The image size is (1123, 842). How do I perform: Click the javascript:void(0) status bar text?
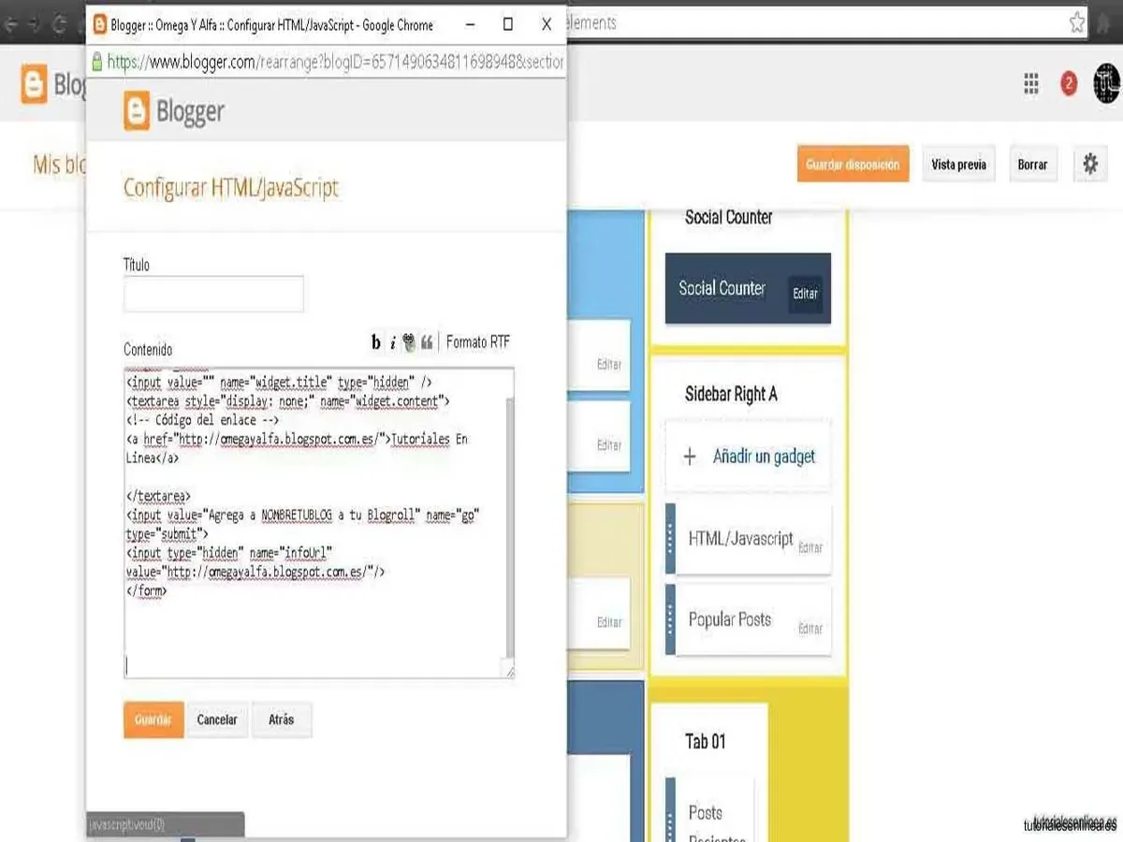(126, 825)
